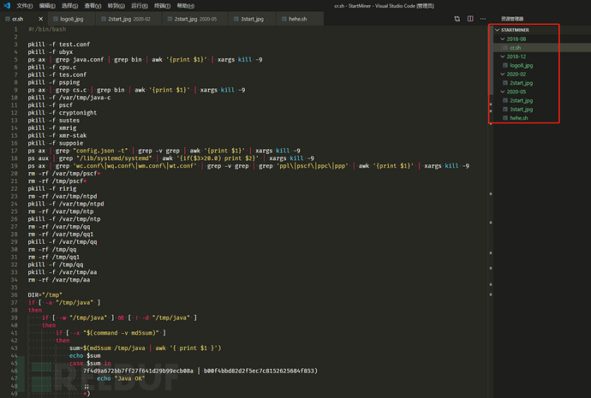Open the editor more actions ellipsis
This screenshot has height=398, width=591.
click(x=483, y=19)
